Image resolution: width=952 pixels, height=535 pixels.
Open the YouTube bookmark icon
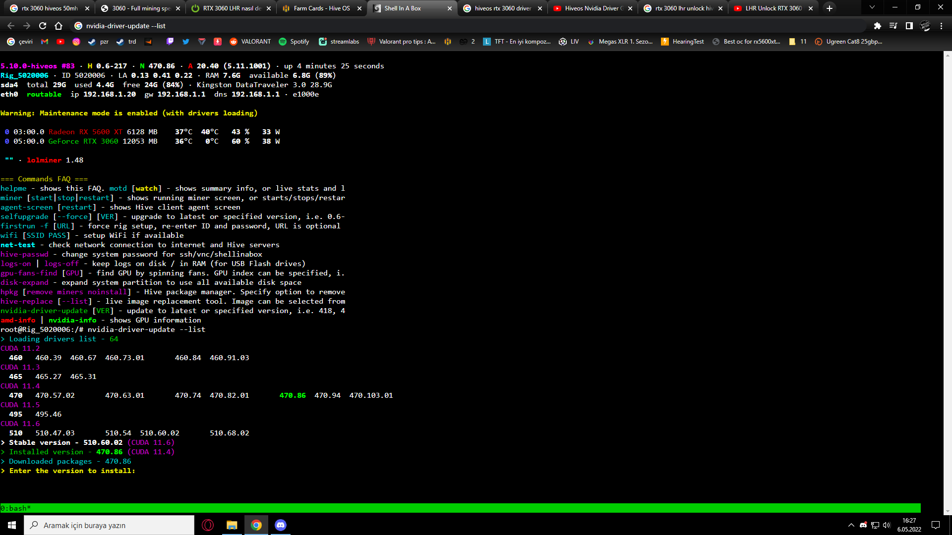pyautogui.click(x=60, y=42)
